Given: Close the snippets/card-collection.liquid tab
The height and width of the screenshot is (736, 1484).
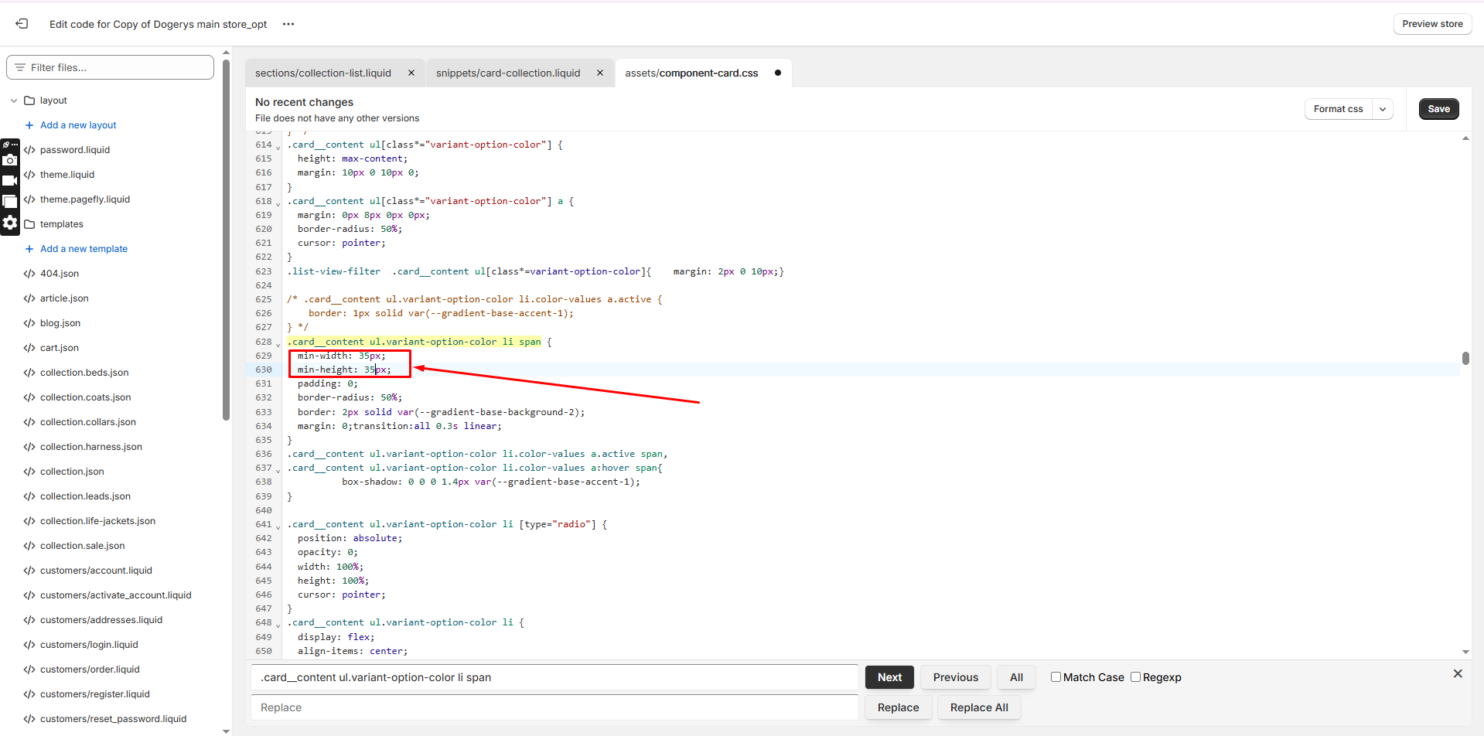Looking at the screenshot, I should point(600,73).
